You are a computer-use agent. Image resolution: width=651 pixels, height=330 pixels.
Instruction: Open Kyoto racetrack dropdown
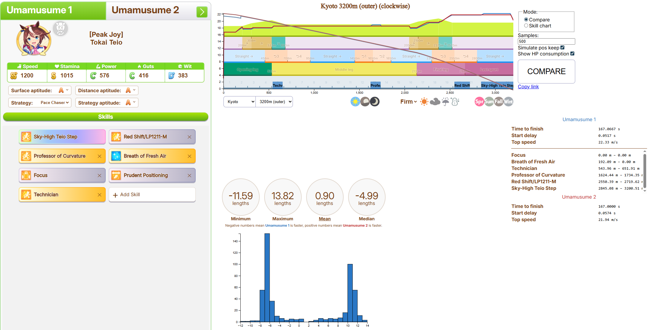pos(240,102)
